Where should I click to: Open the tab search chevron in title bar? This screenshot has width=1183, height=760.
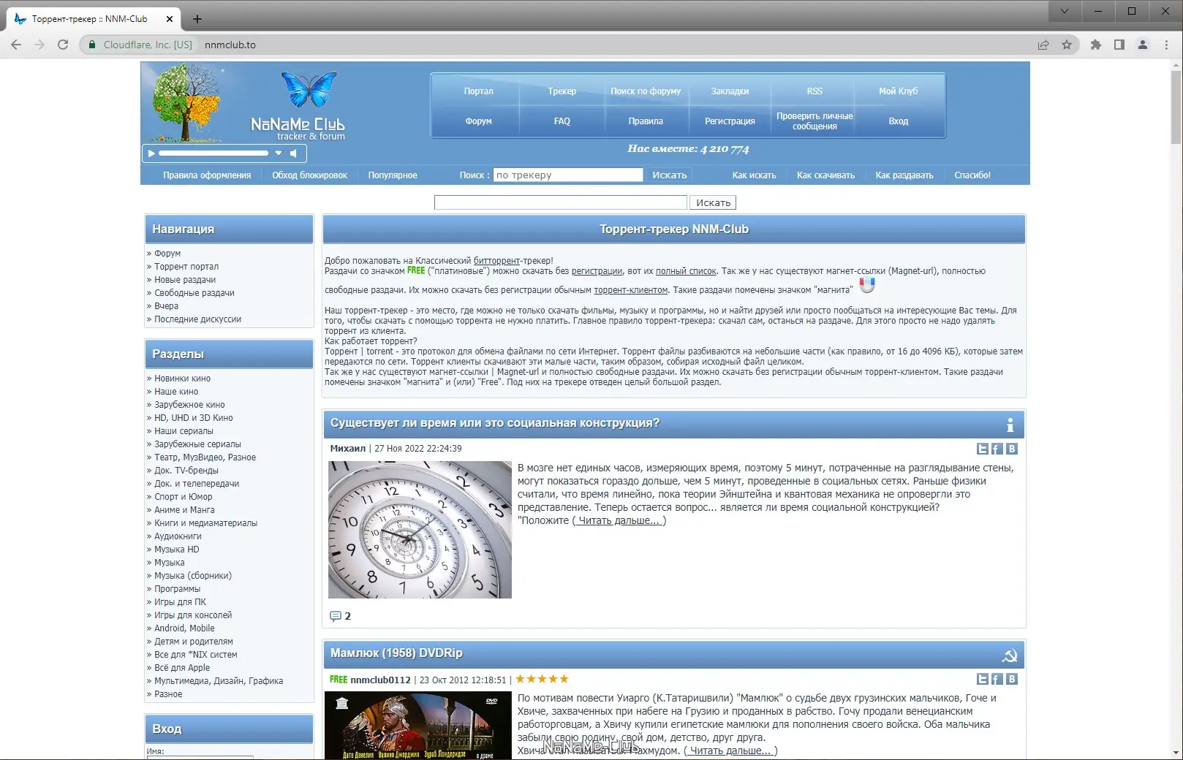click(x=1065, y=11)
